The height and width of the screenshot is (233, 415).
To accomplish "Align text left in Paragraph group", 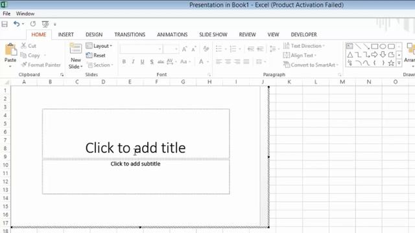I will tap(219, 61).
